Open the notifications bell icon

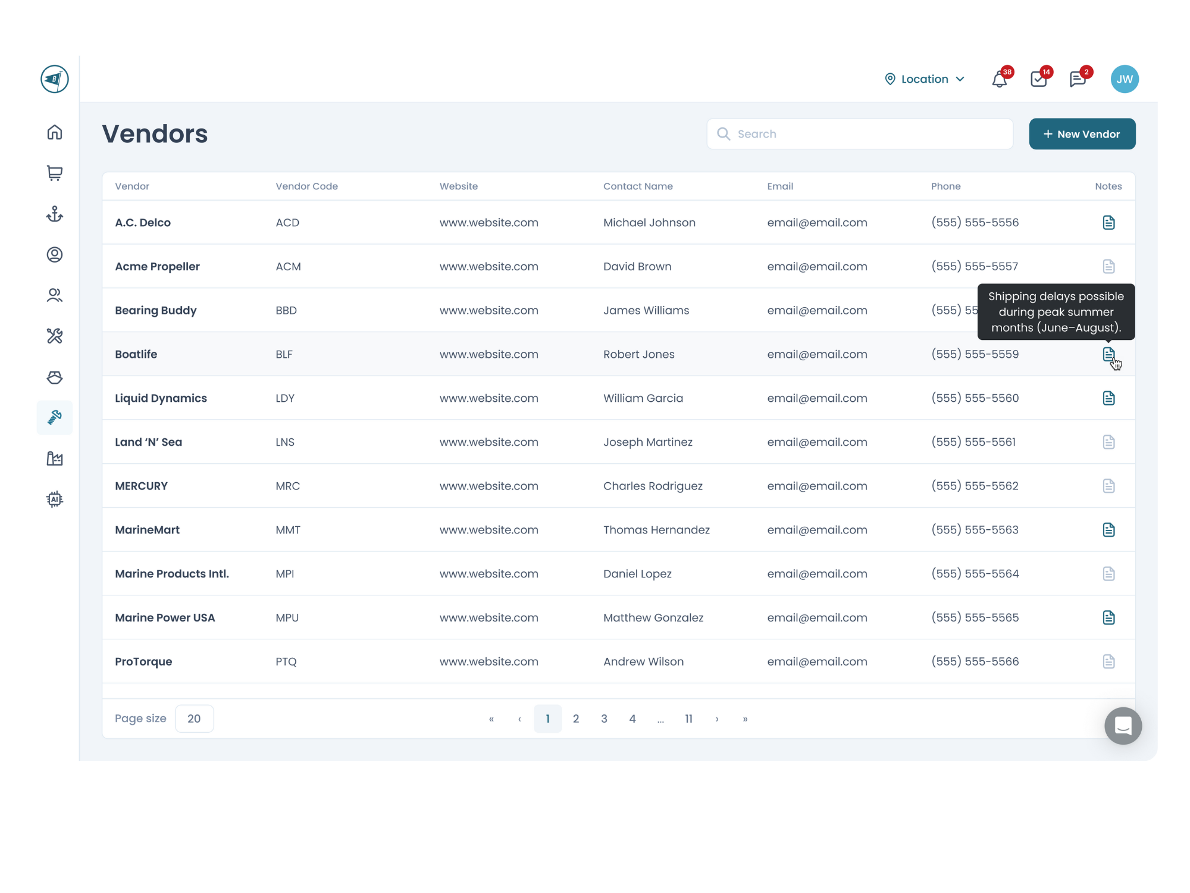[1000, 79]
